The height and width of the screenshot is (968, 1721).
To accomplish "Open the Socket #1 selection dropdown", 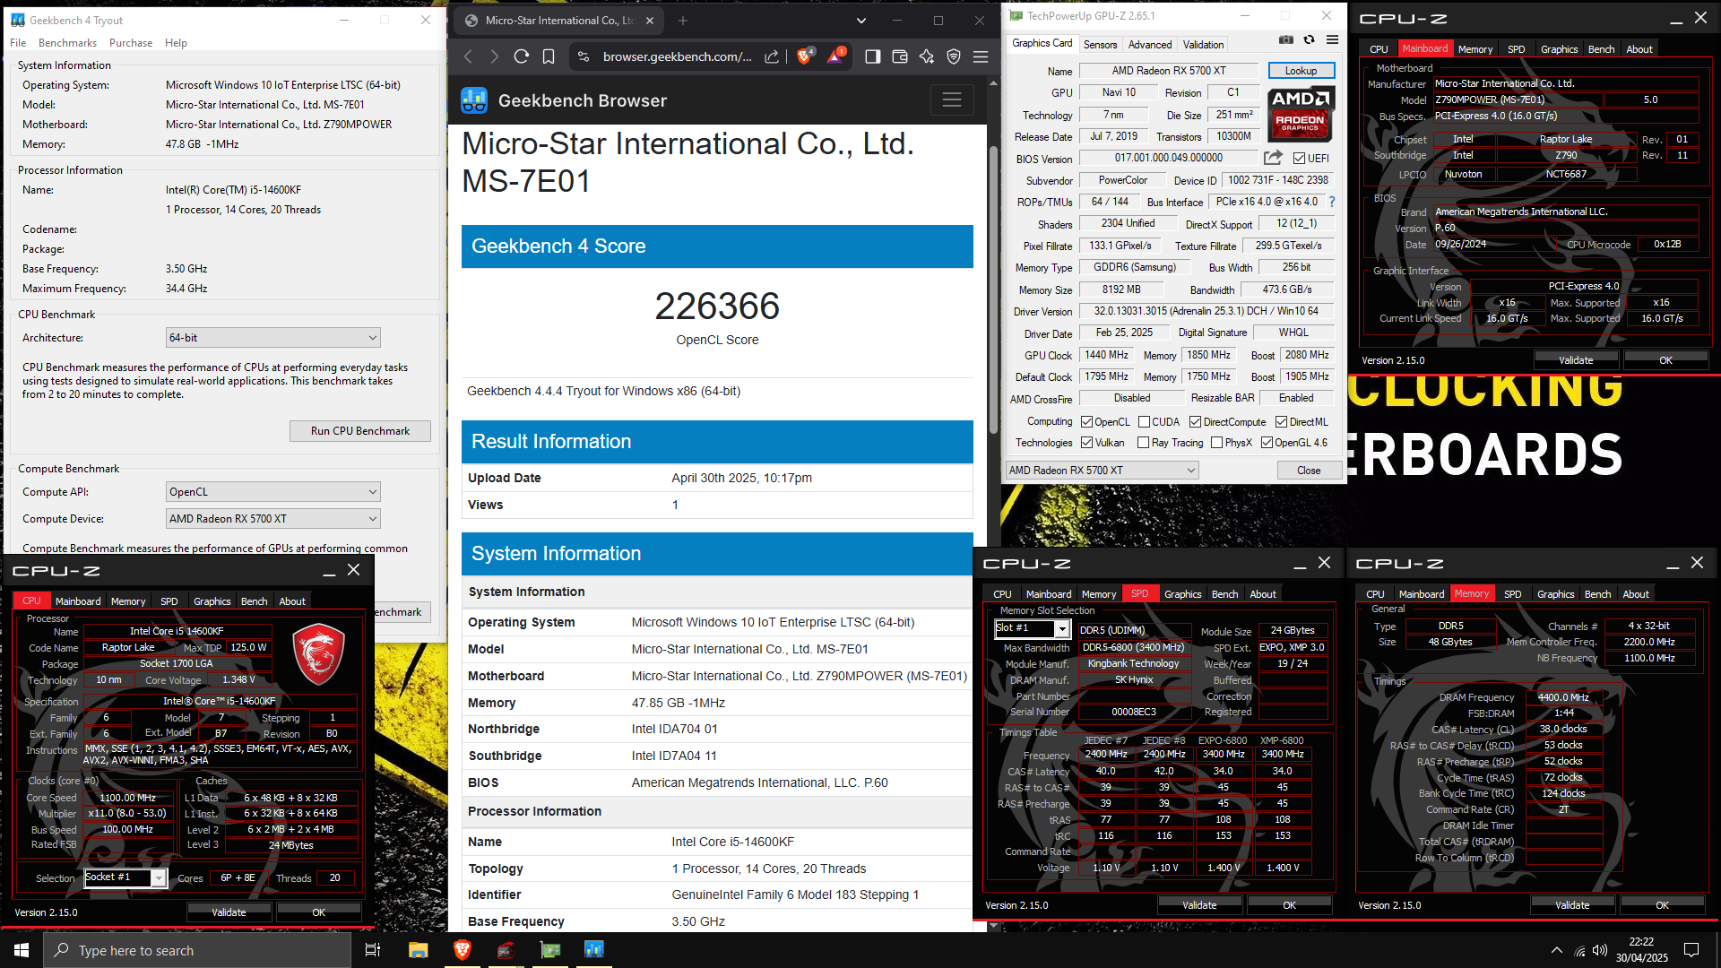I will 125,877.
